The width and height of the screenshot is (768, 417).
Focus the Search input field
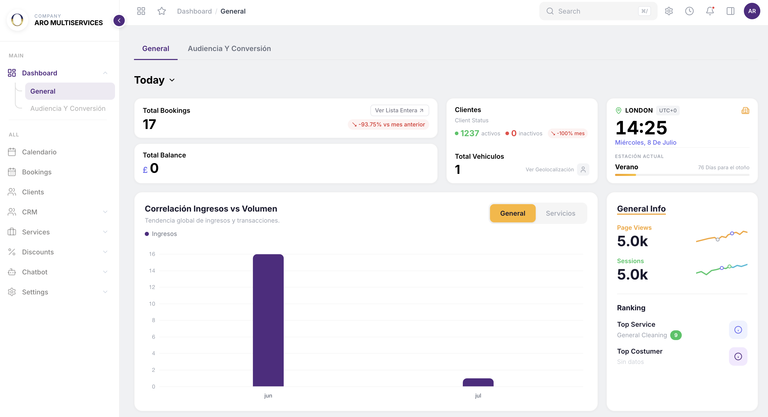click(598, 11)
